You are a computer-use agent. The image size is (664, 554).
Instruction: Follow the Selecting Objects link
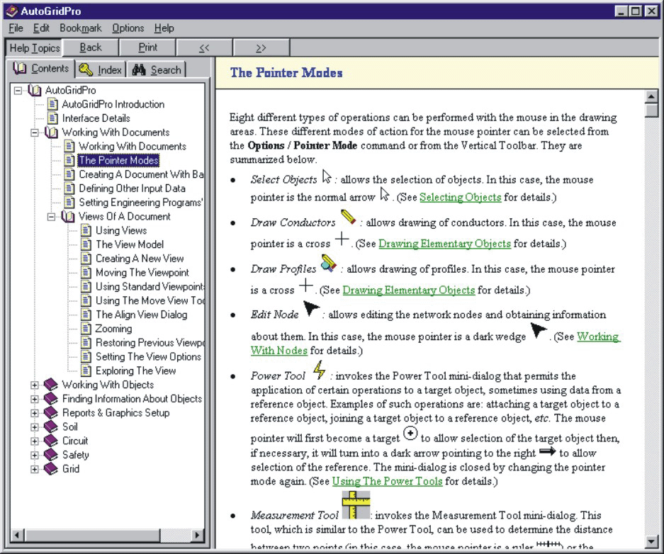pos(461,197)
